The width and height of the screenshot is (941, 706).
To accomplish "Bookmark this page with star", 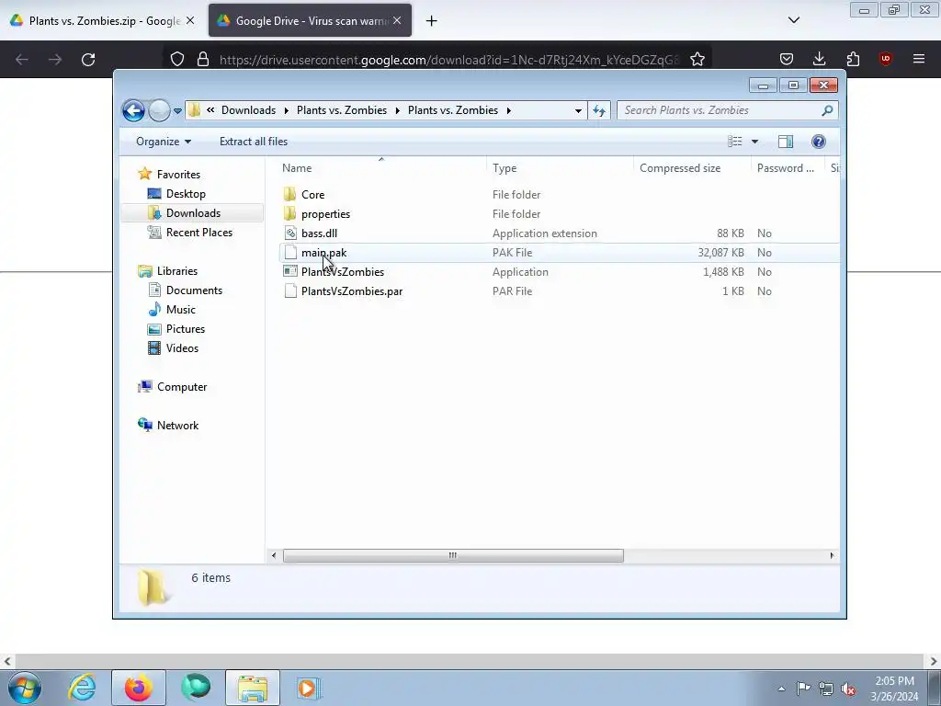I will coord(697,59).
